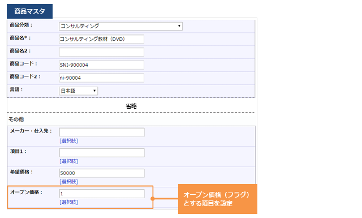Select the 商品マスタ header tab

[30, 11]
